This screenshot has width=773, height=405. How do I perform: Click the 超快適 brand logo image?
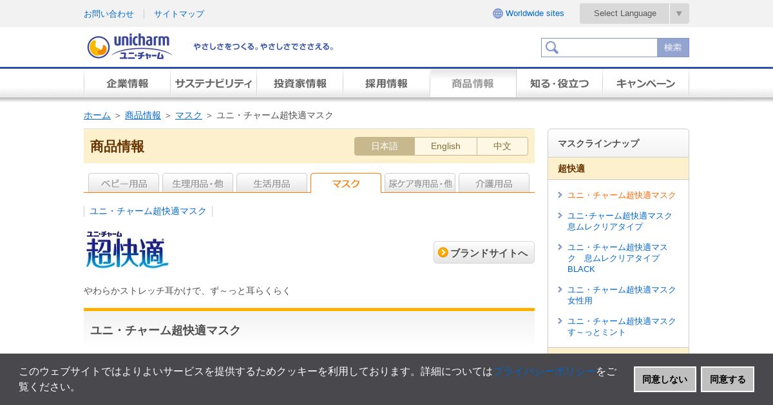[x=128, y=249]
